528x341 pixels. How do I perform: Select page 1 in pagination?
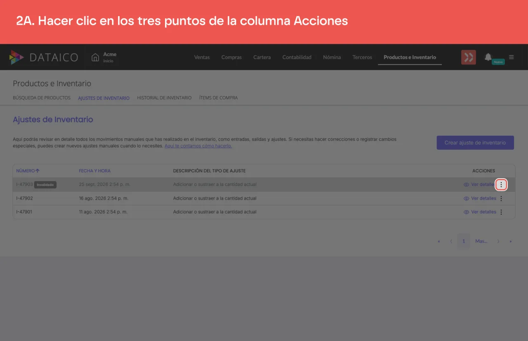464,241
